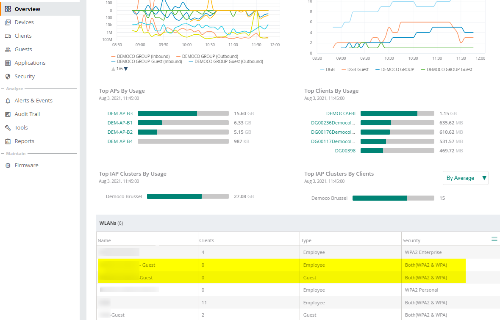The width and height of the screenshot is (500, 320).
Task: Open the DEMOCO\FBI client link
Action: click(341, 113)
